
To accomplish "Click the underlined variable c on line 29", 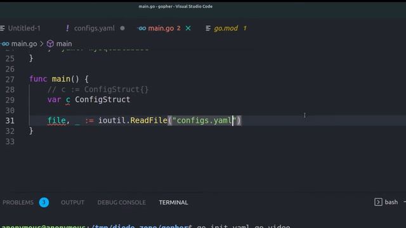I will click(68, 100).
